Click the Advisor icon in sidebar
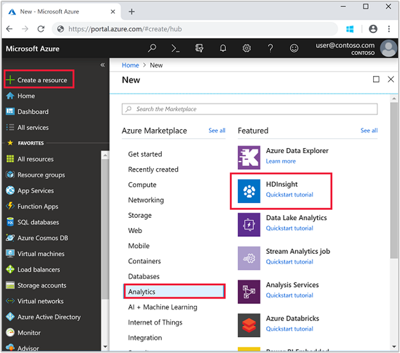The image size is (400, 353). 10,347
